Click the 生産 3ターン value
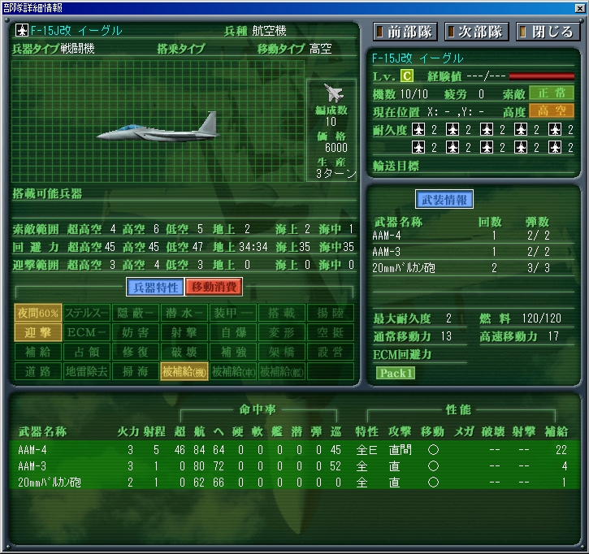This screenshot has height=554, width=589. (336, 174)
